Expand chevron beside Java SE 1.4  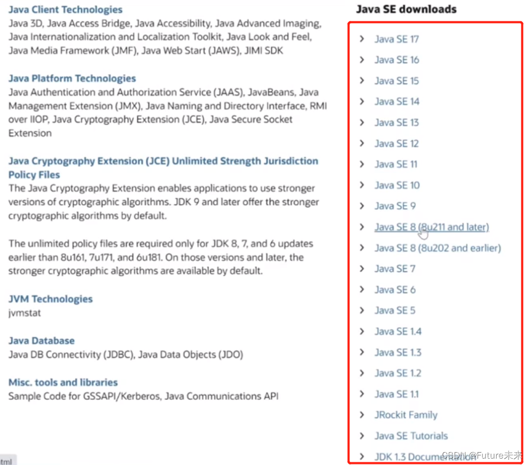coord(362,331)
